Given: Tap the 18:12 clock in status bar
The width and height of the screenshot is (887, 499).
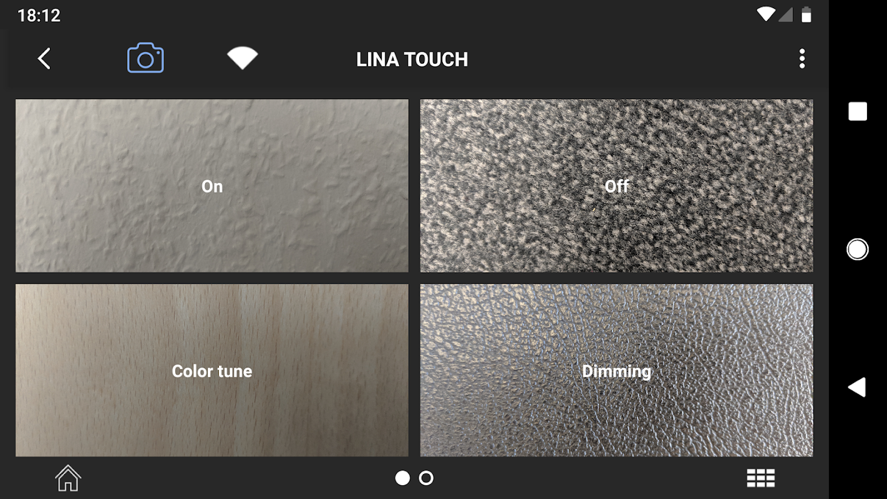Looking at the screenshot, I should (x=39, y=16).
